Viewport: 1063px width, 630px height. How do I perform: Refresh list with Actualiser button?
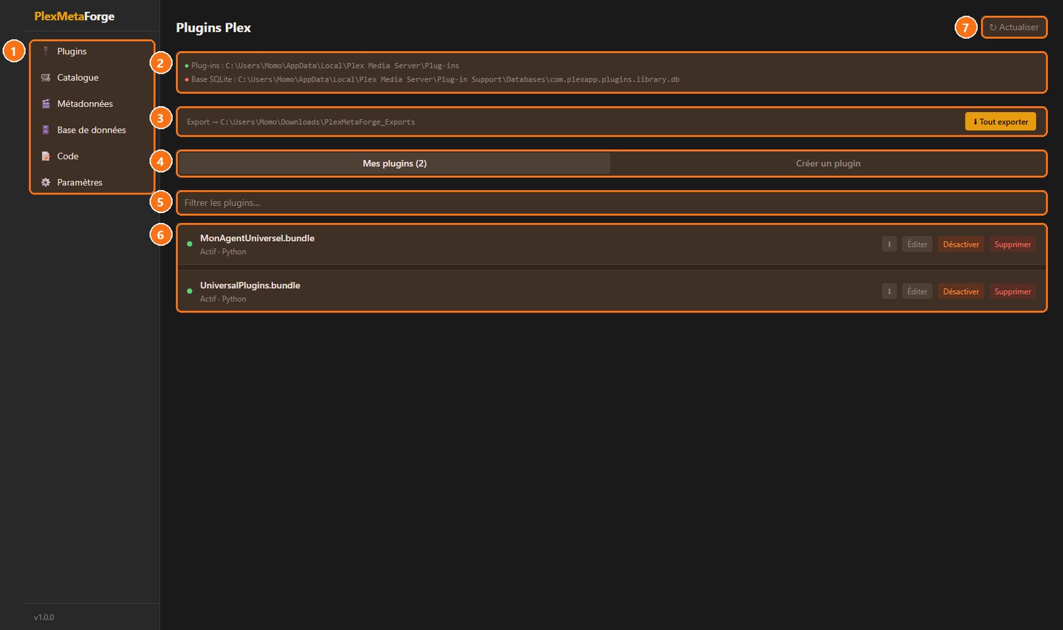1014,27
